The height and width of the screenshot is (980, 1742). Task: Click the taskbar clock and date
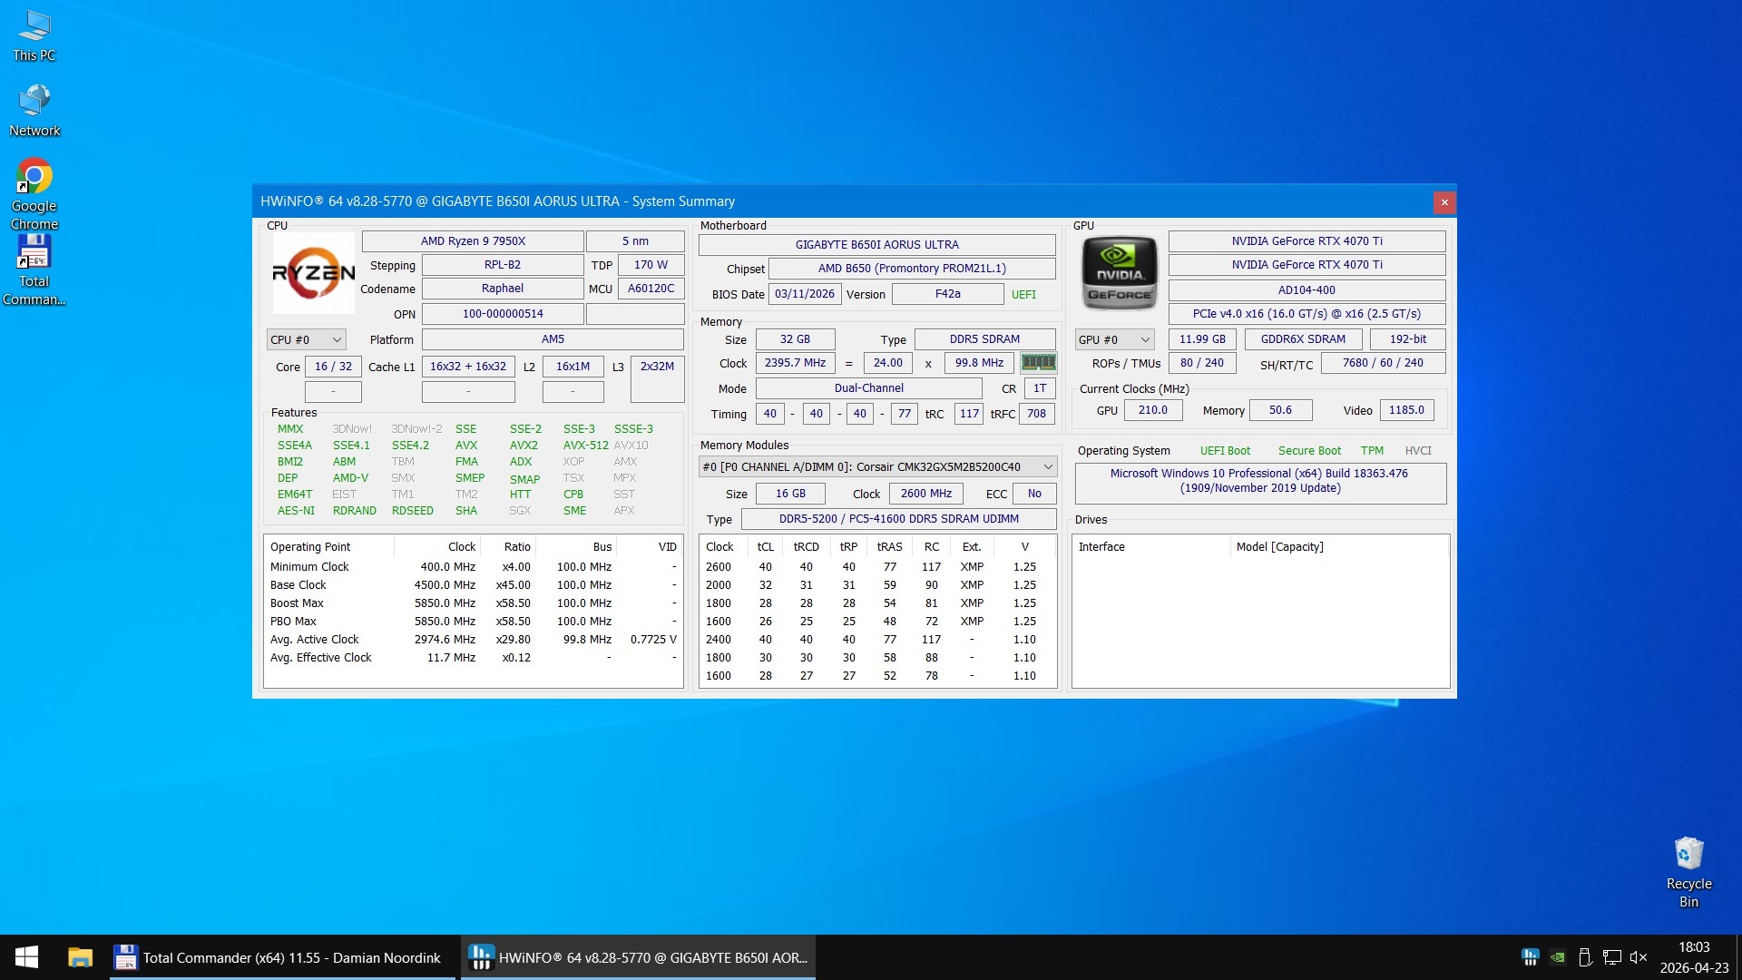coord(1693,957)
